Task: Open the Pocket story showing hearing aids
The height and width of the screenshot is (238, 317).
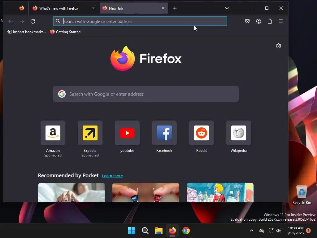Action: pos(146,192)
